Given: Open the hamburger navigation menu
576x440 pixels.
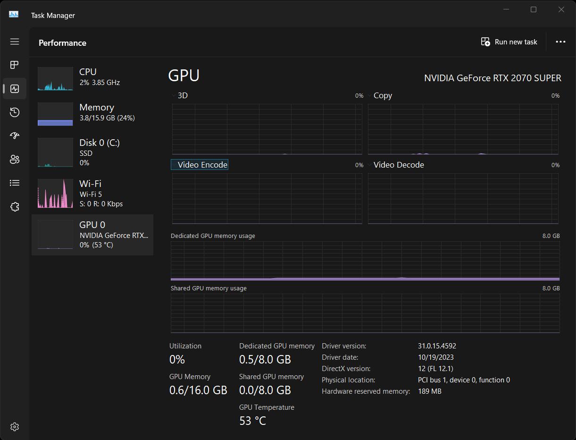Looking at the screenshot, I should coord(15,42).
